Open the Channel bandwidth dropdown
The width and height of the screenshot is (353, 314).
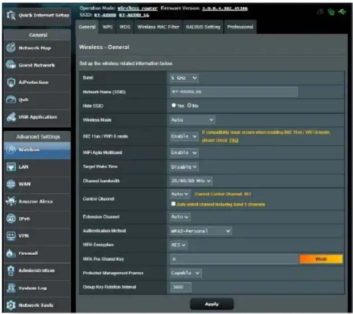click(191, 181)
